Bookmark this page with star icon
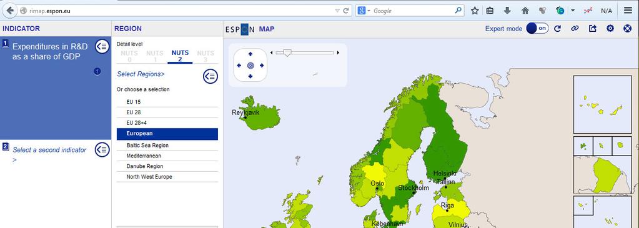 pyautogui.click(x=475, y=11)
